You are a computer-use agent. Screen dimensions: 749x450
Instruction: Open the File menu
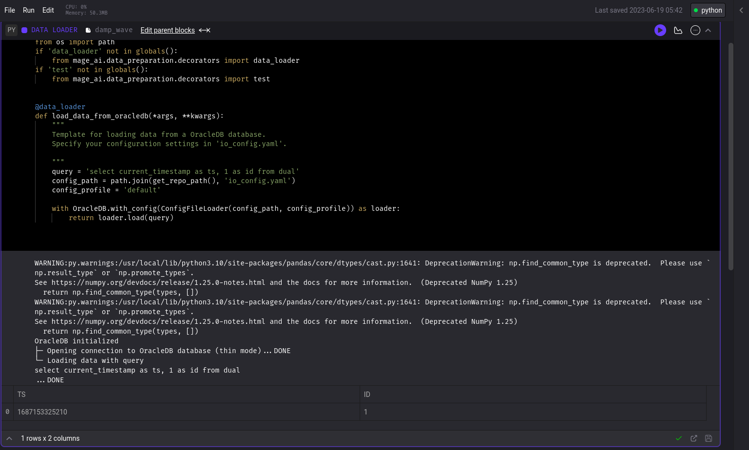(10, 10)
